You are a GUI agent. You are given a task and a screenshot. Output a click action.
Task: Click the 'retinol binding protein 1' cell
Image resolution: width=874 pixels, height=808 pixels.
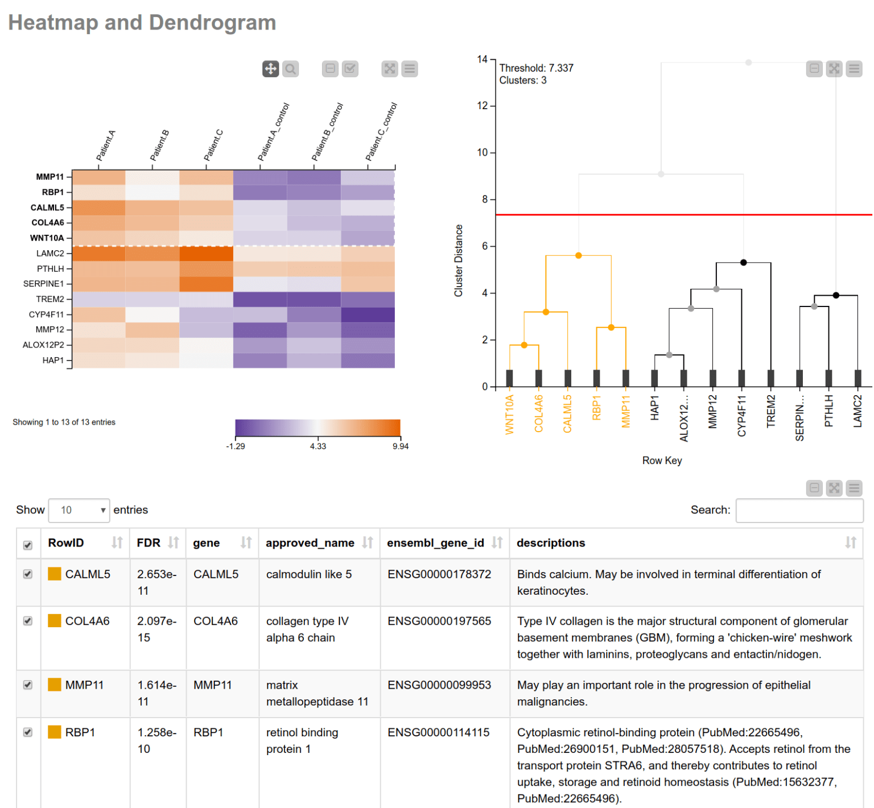click(302, 740)
